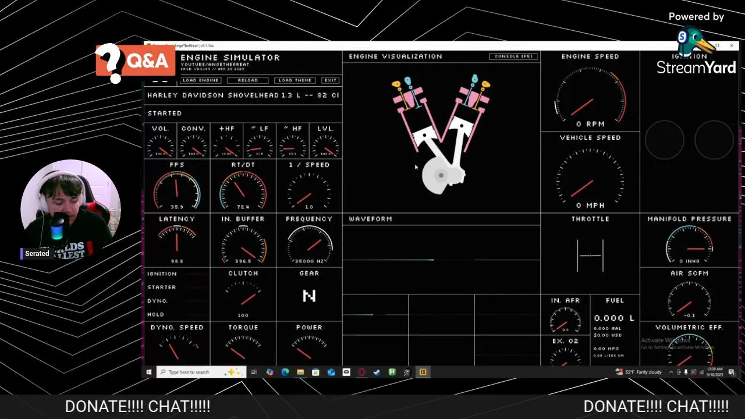Toggle the STARTER indicator

[177, 287]
